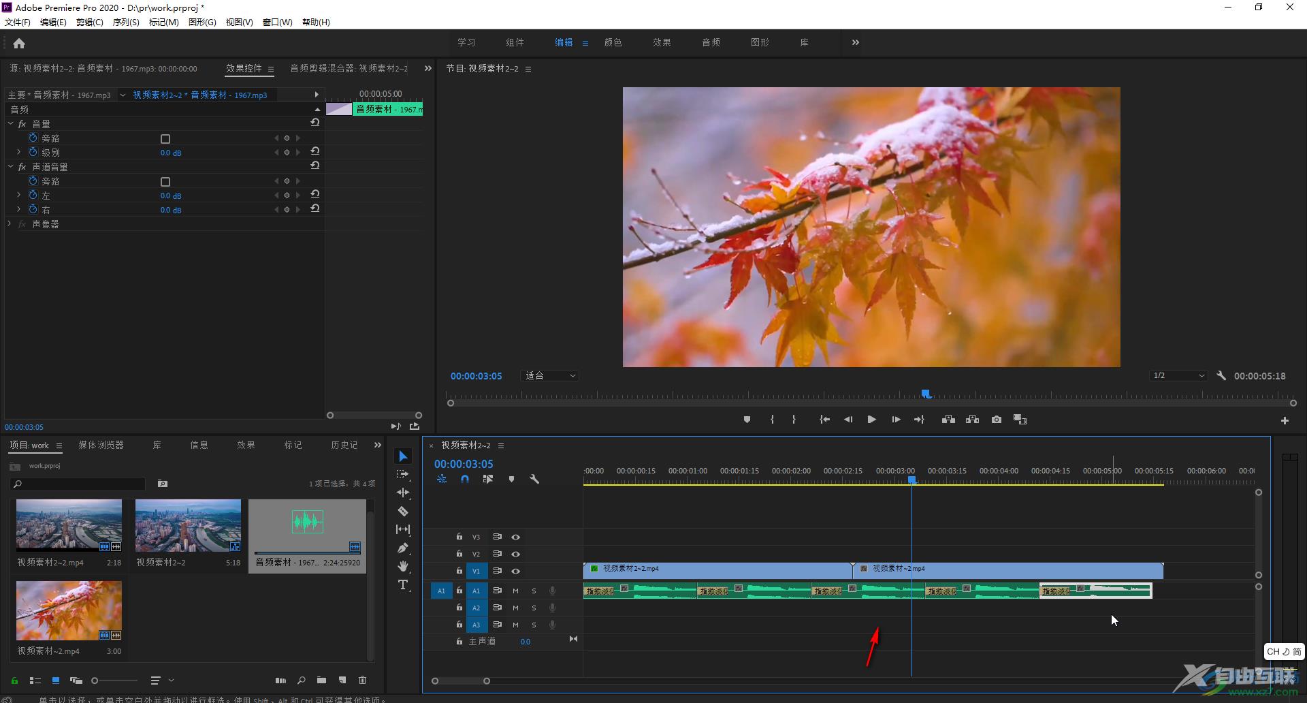Click the Extract button
This screenshot has height=703, width=1307.
point(972,420)
